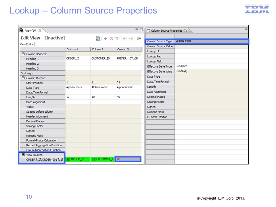Click PREFER...CT_CD heading cell
The height and width of the screenshot is (207, 276).
[x=129, y=58]
